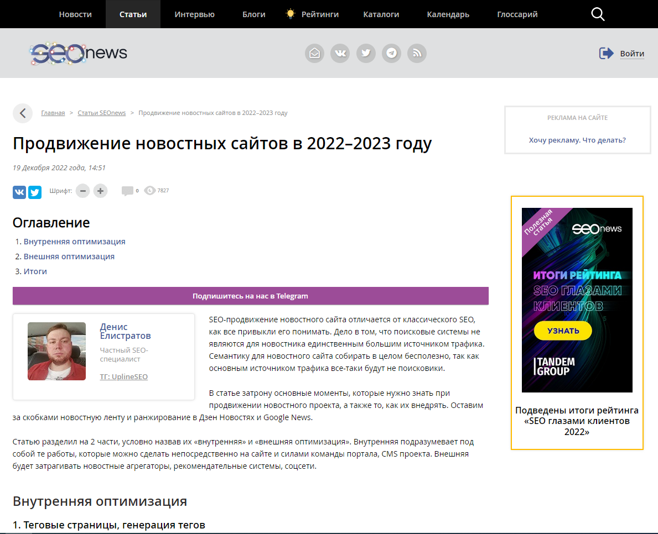Jump to Итоги in contents

[x=35, y=271]
